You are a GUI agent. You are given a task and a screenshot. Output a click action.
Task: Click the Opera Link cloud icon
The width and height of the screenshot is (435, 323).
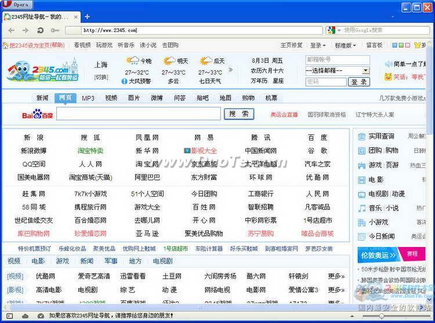[x=26, y=316]
